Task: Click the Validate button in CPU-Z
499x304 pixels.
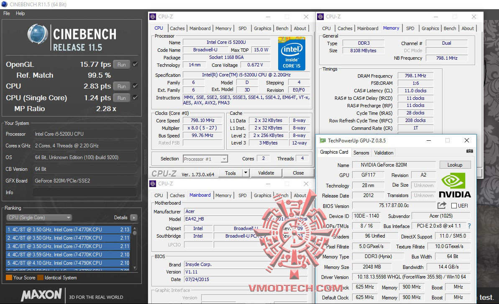Action: click(266, 173)
